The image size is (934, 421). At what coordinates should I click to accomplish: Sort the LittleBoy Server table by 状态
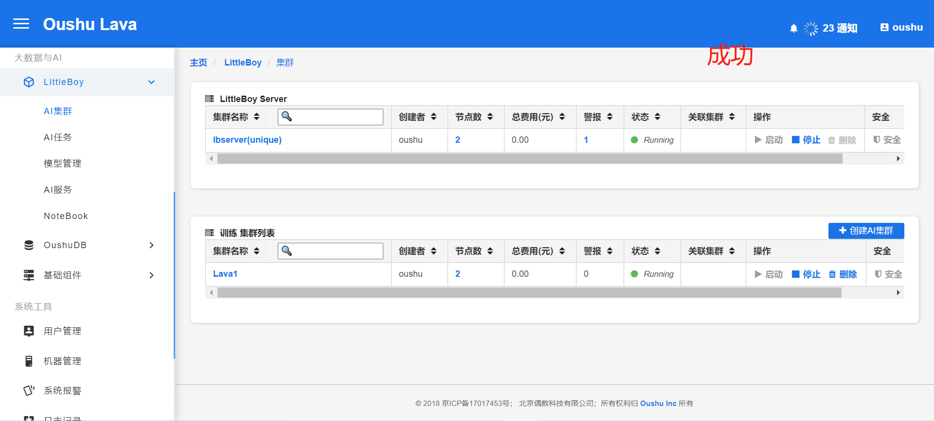click(657, 117)
